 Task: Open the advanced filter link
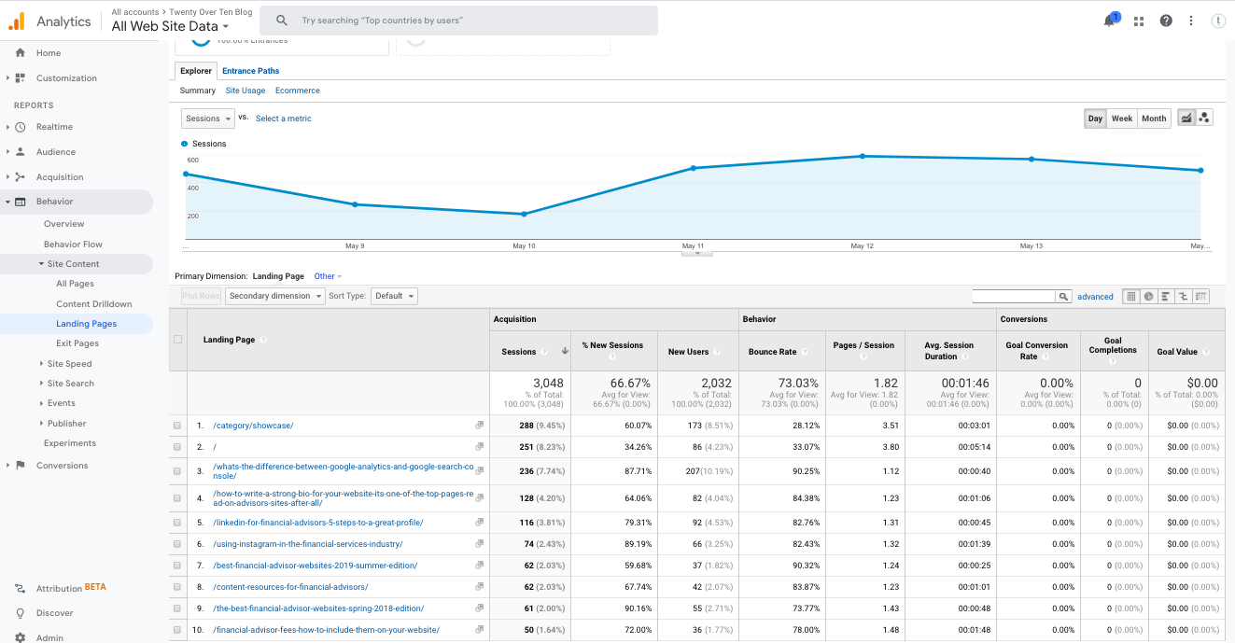pos(1095,296)
